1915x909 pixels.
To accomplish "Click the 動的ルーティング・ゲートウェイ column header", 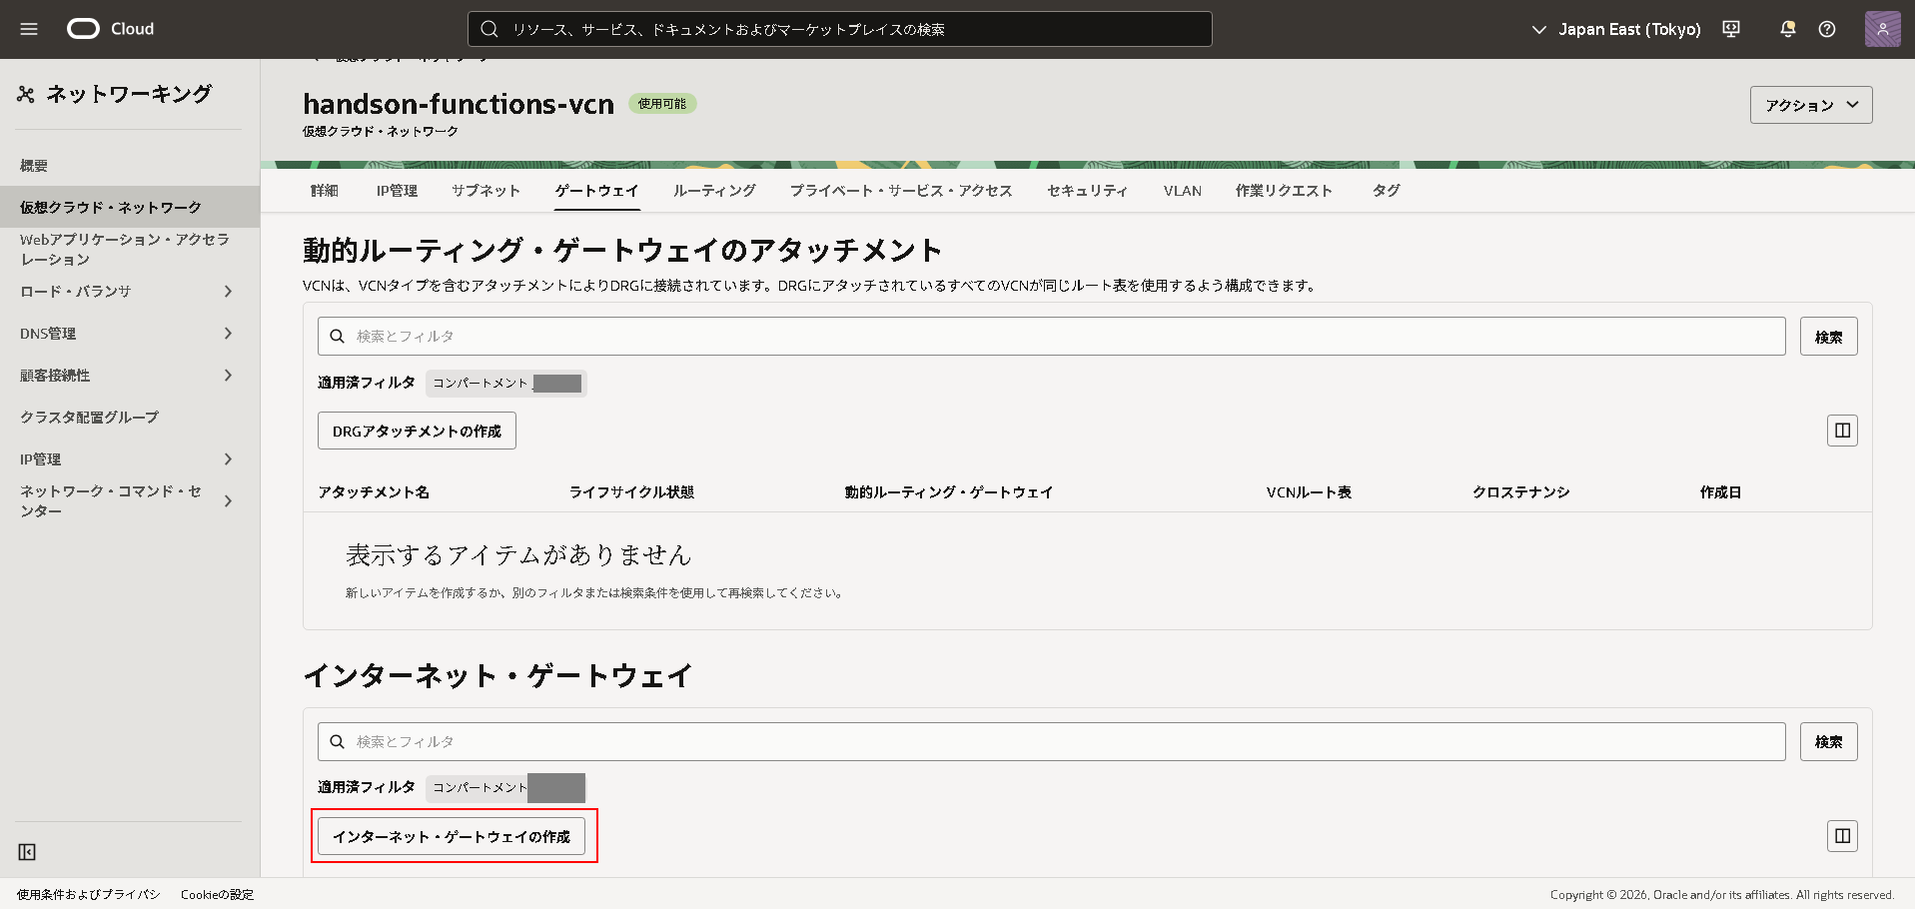I will click(x=949, y=492).
